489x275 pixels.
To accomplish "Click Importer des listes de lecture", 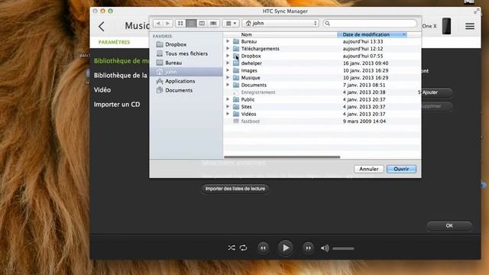I will click(235, 189).
